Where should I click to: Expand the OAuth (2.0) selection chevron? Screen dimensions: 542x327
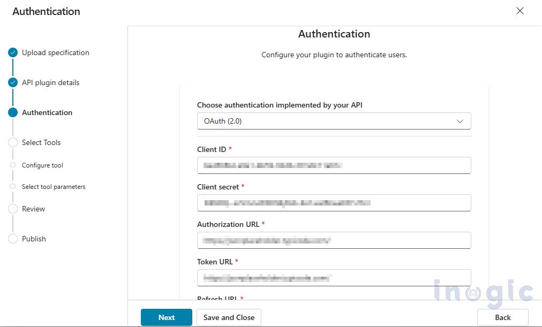coord(460,121)
